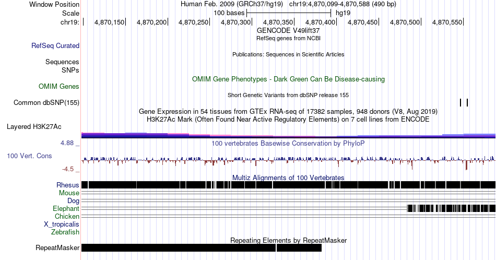Image resolution: width=496 pixels, height=260 pixels.
Task: Click the RefSeq Curated track label
Action: tap(55, 45)
